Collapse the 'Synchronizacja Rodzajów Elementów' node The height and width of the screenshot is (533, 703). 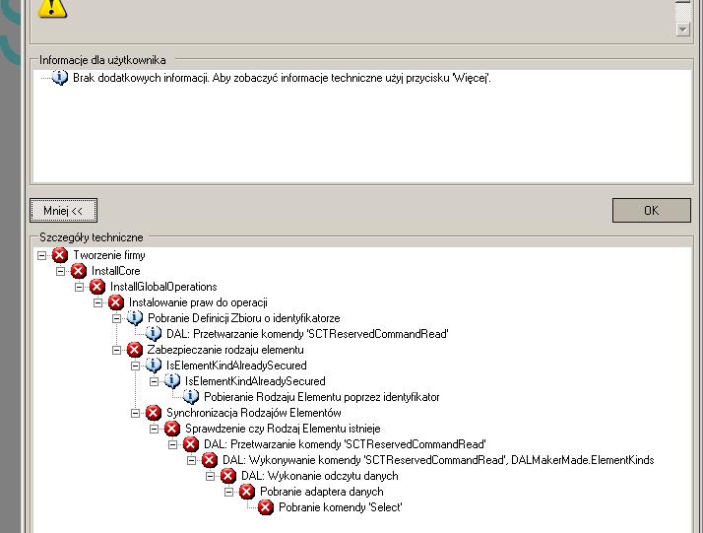[136, 413]
